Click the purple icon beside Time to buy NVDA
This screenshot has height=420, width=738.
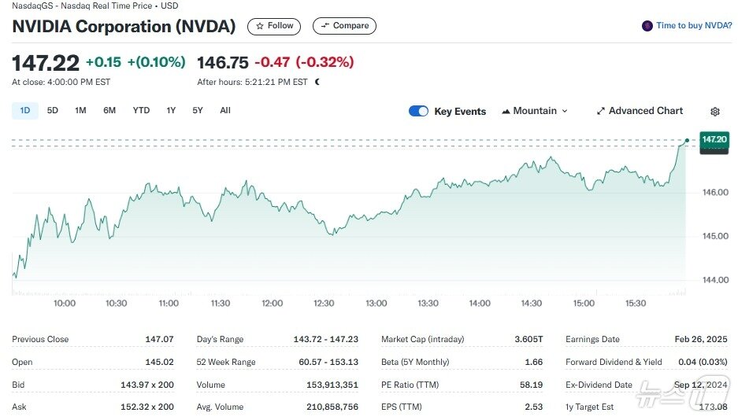coord(647,26)
